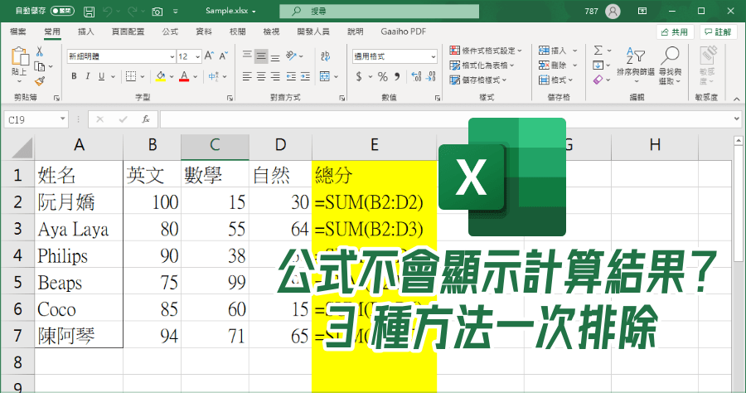Toggle Italic formatting
Image resolution: width=746 pixels, height=393 pixels.
(88, 76)
